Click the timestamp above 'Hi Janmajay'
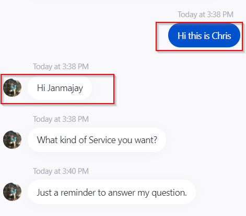Image resolution: width=246 pixels, height=216 pixels. point(61,67)
